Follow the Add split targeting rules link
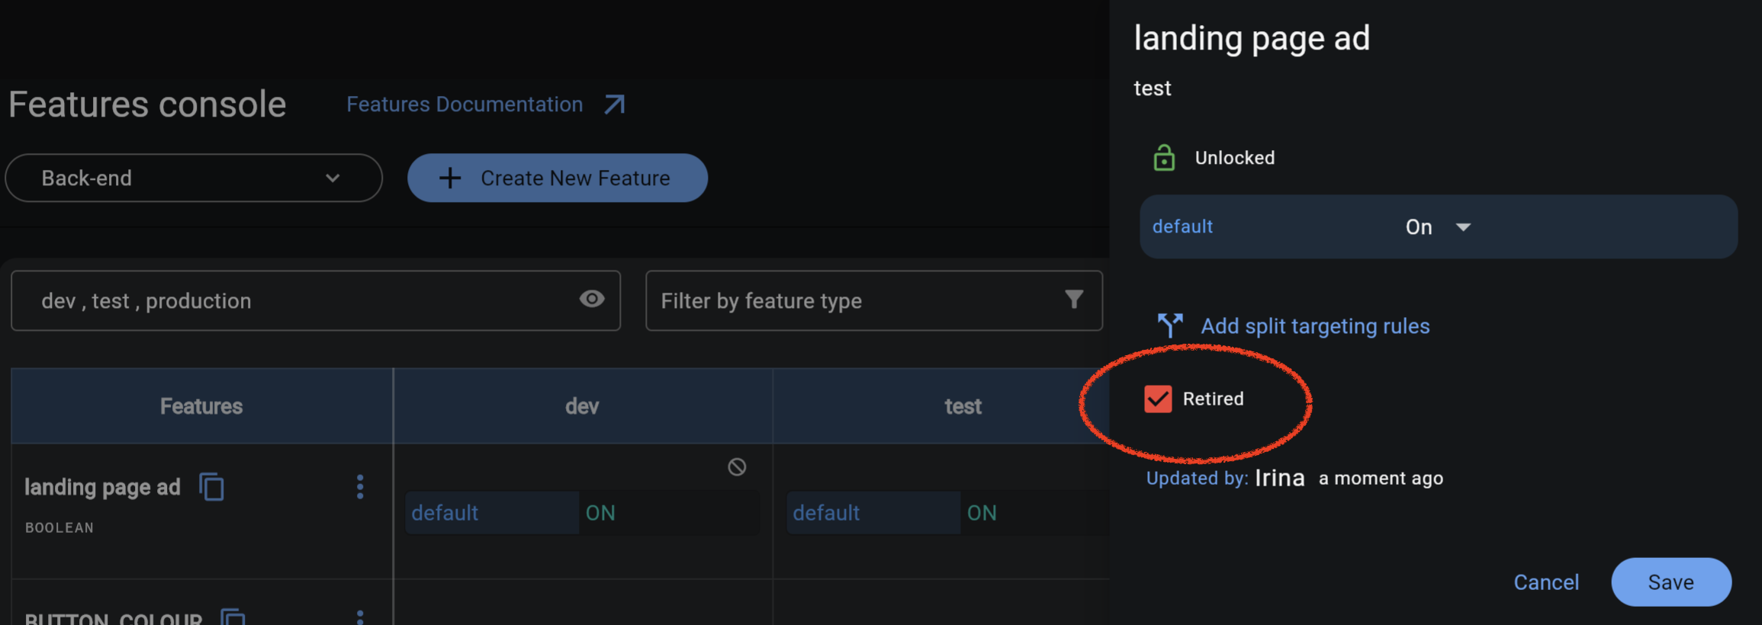1762x625 pixels. (1315, 325)
